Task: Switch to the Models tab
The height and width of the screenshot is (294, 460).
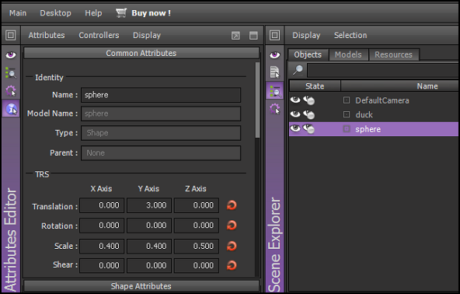Action: pos(348,54)
